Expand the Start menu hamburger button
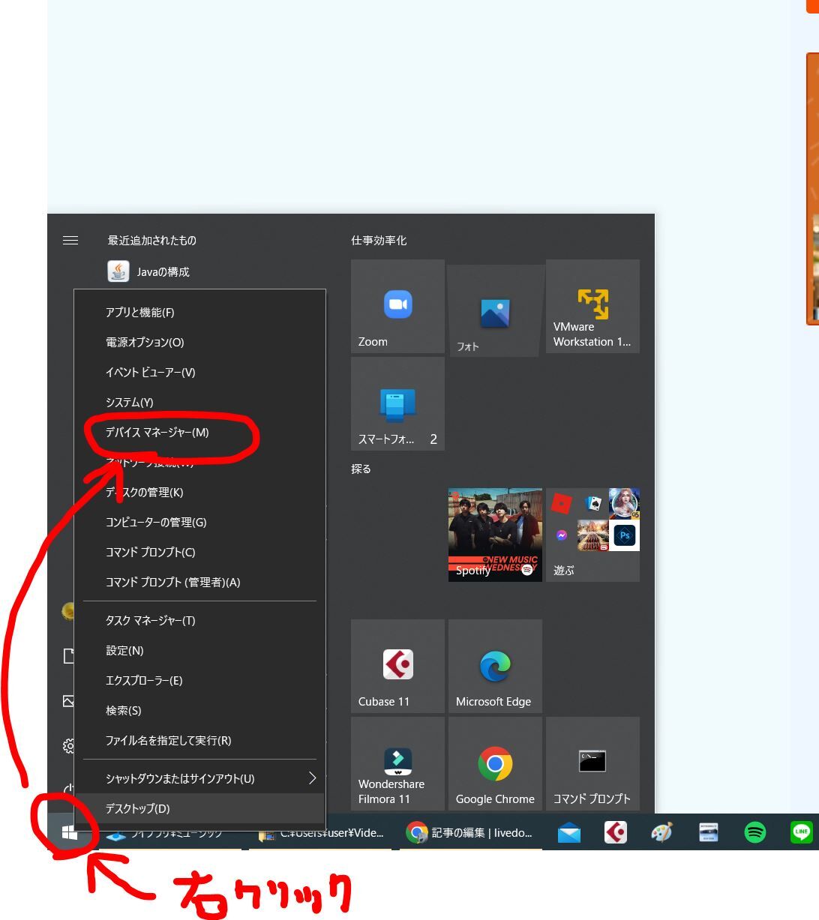 click(70, 240)
